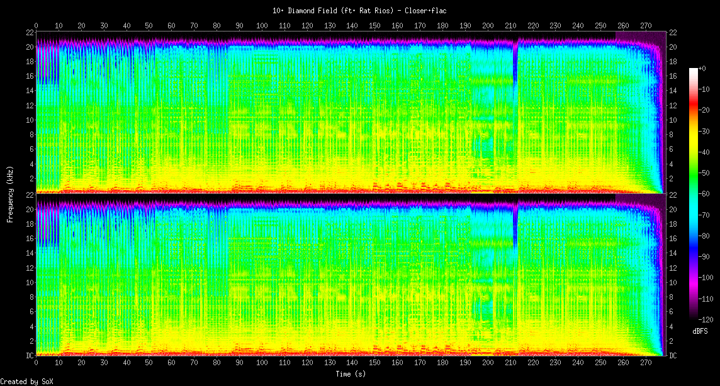720x386 pixels.
Task: Click the 100 second tick on the top time axis
Action: pyautogui.click(x=261, y=26)
